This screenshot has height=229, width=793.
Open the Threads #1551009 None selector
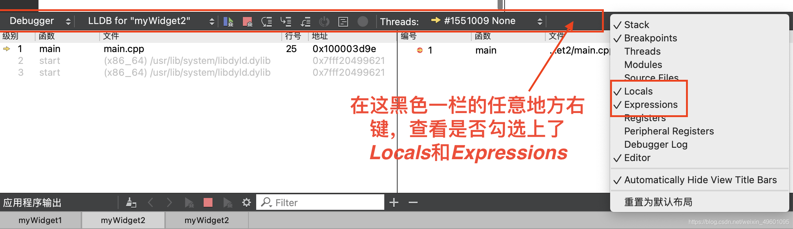point(487,21)
